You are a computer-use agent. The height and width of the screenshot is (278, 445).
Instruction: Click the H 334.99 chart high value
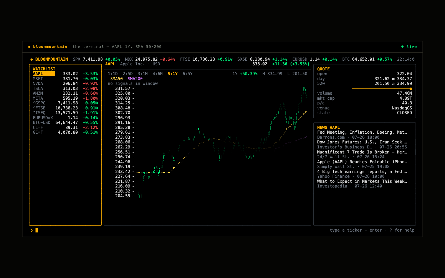tap(273, 74)
